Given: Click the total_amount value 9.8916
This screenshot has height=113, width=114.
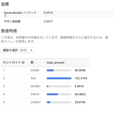Looking at the screenshot, I should click(79, 86).
